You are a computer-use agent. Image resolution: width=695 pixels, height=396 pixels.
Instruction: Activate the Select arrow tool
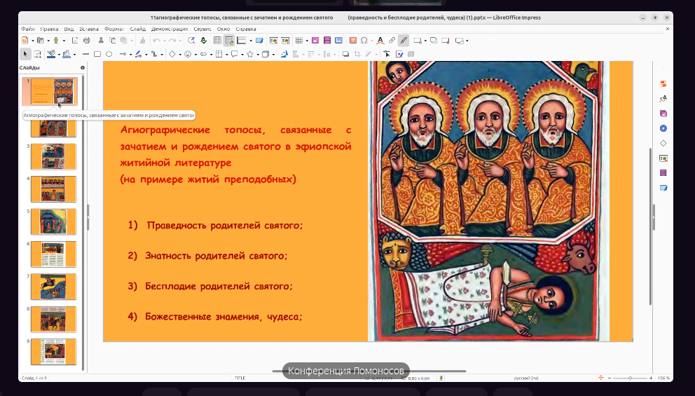25,54
